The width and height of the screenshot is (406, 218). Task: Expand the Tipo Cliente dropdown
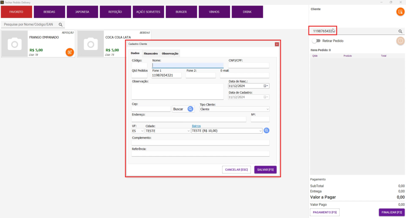pos(267,109)
